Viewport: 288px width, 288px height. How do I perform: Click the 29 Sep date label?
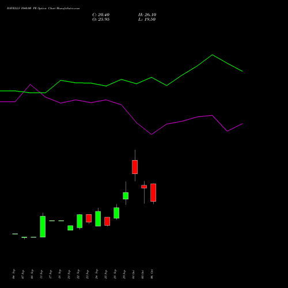pos(124,274)
